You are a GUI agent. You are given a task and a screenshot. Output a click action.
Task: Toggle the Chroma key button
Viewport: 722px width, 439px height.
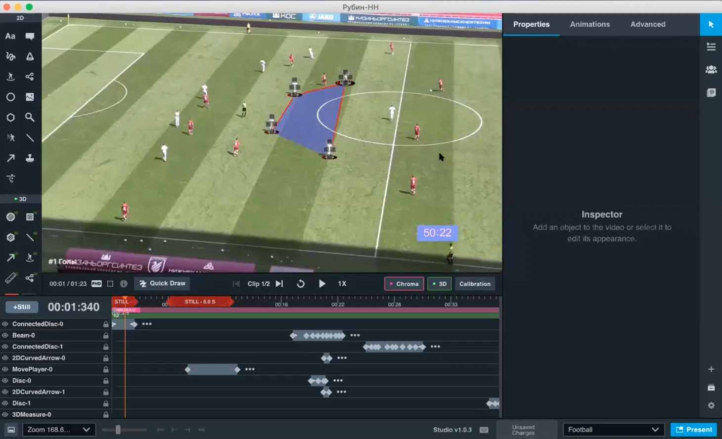point(404,284)
